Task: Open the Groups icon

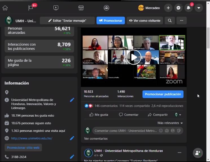Action: pos(106,8)
